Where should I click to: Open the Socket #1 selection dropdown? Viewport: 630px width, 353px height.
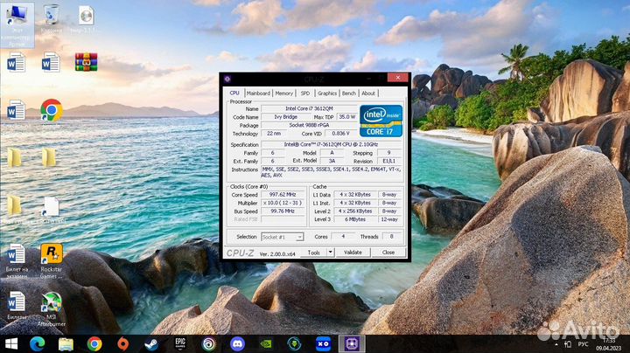click(283, 237)
